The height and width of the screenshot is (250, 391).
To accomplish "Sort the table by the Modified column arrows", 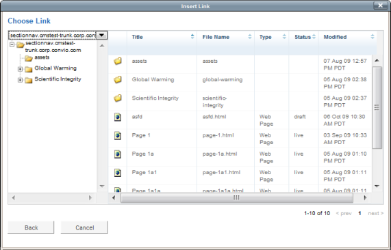I will click(373, 37).
